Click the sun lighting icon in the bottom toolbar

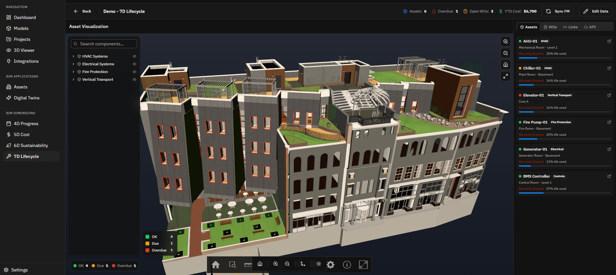pos(319,264)
